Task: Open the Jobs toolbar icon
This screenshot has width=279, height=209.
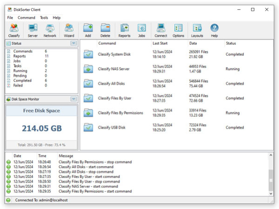Action: tap(142, 28)
